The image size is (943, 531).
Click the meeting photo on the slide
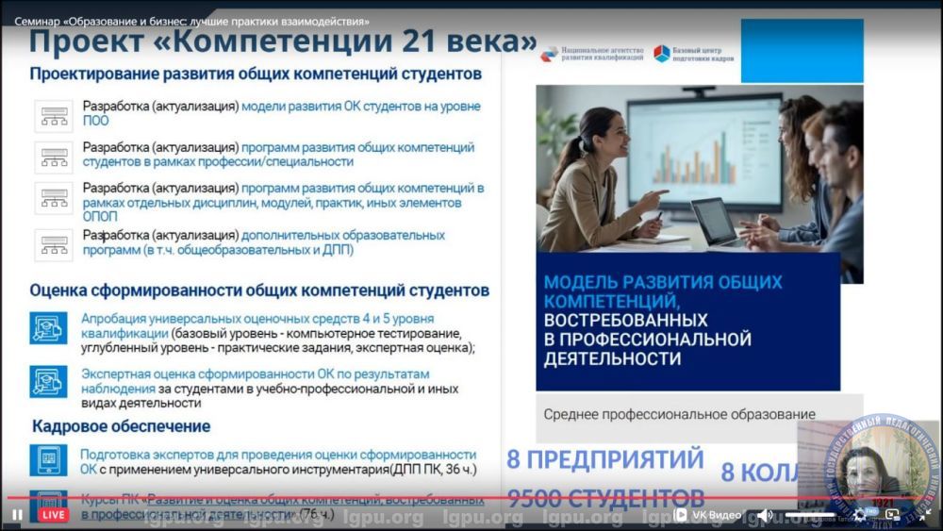[699, 168]
